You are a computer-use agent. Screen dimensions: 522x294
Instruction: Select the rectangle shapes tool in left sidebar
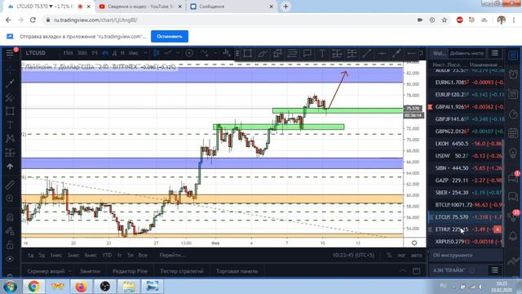point(10,111)
